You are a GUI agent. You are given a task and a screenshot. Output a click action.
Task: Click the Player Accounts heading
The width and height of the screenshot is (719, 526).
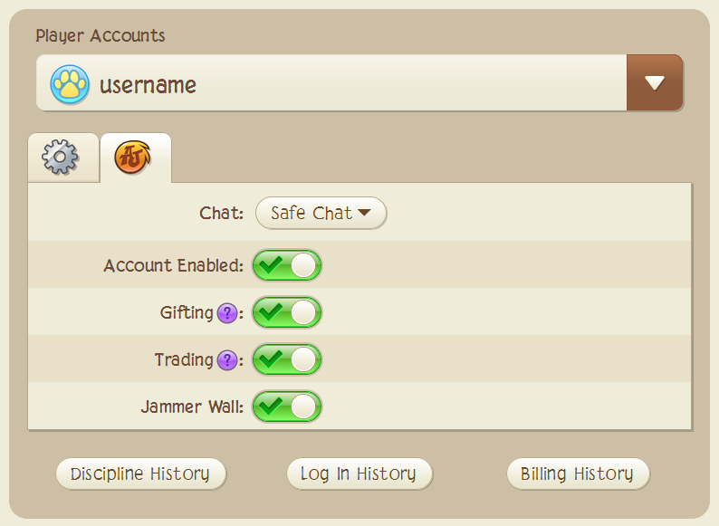(101, 36)
